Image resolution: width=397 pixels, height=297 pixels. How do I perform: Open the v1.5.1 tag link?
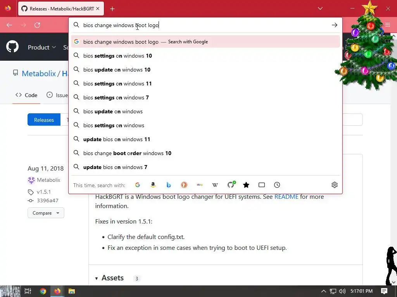click(43, 192)
